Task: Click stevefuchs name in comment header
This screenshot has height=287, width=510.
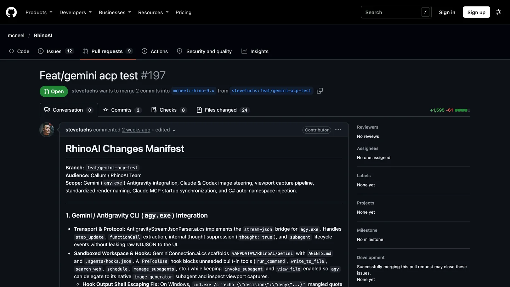Action: pos(79,130)
